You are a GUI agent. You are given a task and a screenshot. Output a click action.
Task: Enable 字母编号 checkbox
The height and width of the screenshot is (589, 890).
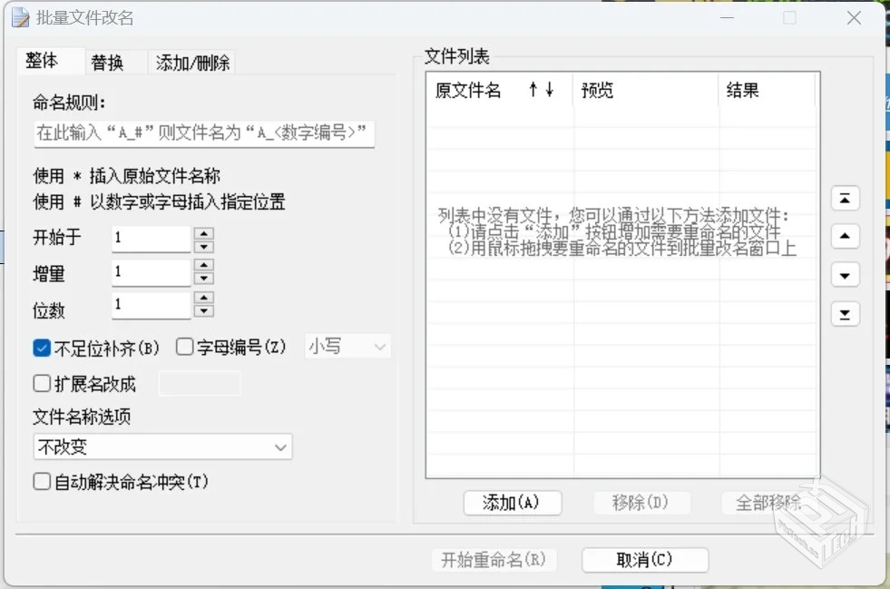click(184, 346)
